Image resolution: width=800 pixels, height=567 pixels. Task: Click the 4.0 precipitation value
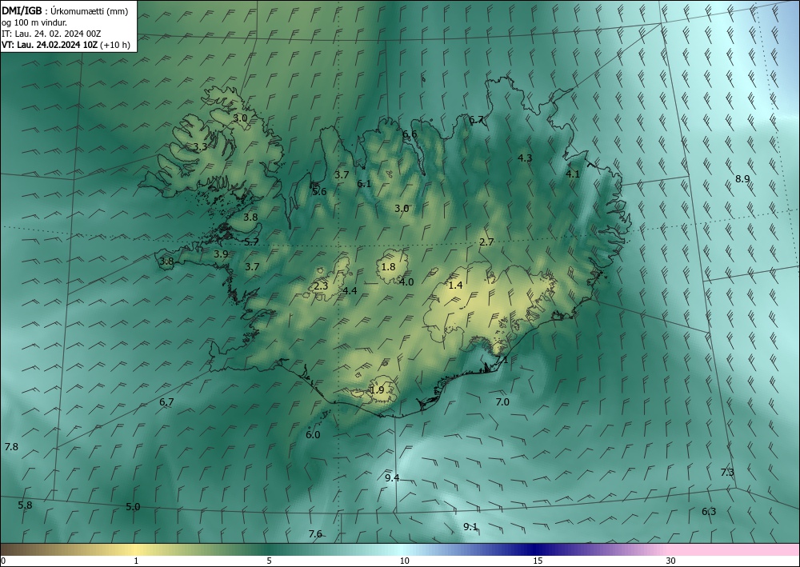pyautogui.click(x=406, y=282)
